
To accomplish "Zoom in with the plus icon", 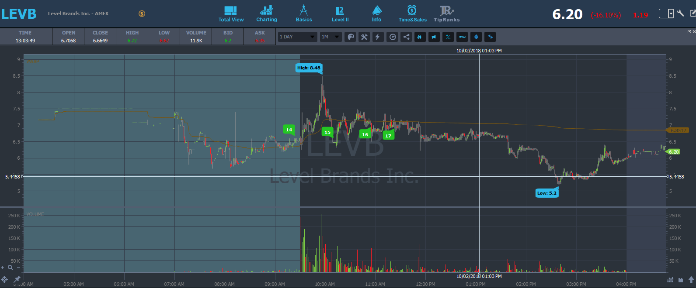I will pos(3,267).
